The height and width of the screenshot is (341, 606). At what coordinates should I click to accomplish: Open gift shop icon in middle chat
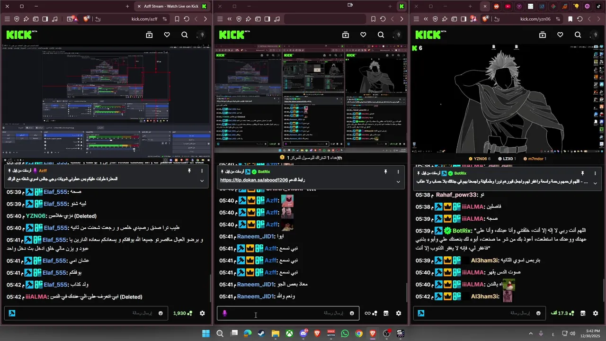[386, 313]
